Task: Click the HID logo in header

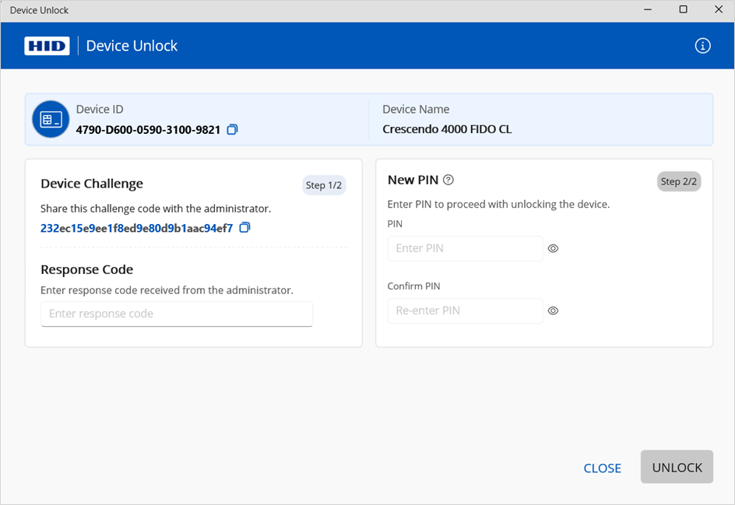Action: coord(47,46)
